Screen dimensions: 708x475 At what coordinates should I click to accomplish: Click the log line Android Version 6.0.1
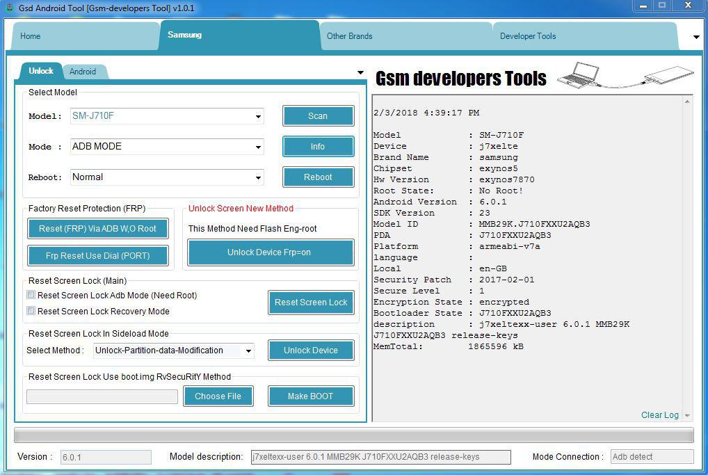click(440, 202)
